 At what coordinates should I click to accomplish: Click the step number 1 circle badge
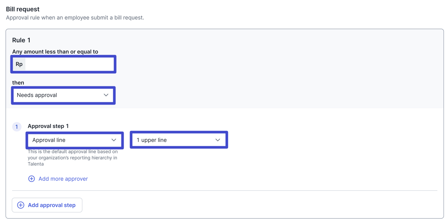(x=17, y=127)
